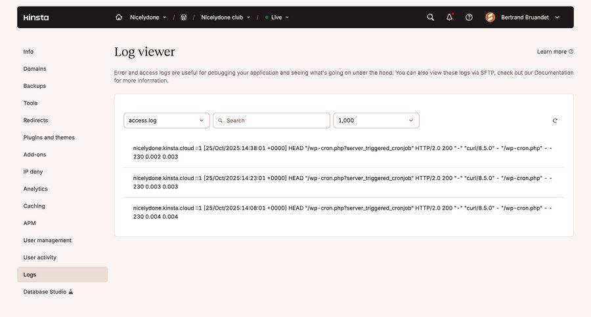Click the Database Studio beta flask icon
The image size is (591, 317).
tap(70, 292)
